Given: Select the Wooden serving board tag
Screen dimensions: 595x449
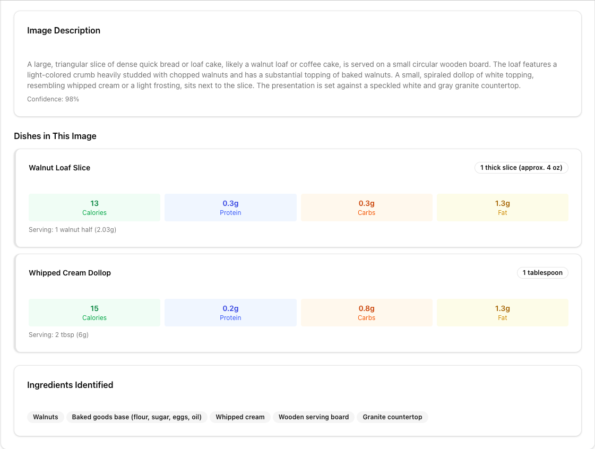Looking at the screenshot, I should tap(314, 417).
